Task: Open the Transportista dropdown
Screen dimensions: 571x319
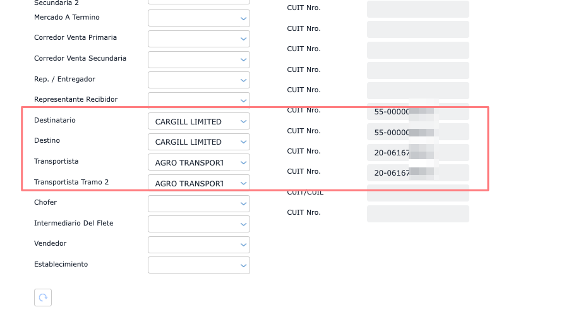Action: tap(198, 162)
